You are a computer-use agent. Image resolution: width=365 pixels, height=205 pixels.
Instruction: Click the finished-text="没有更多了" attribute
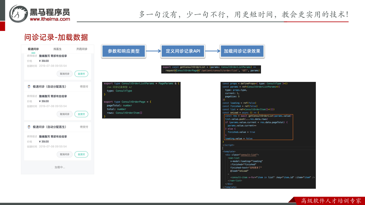246,168
